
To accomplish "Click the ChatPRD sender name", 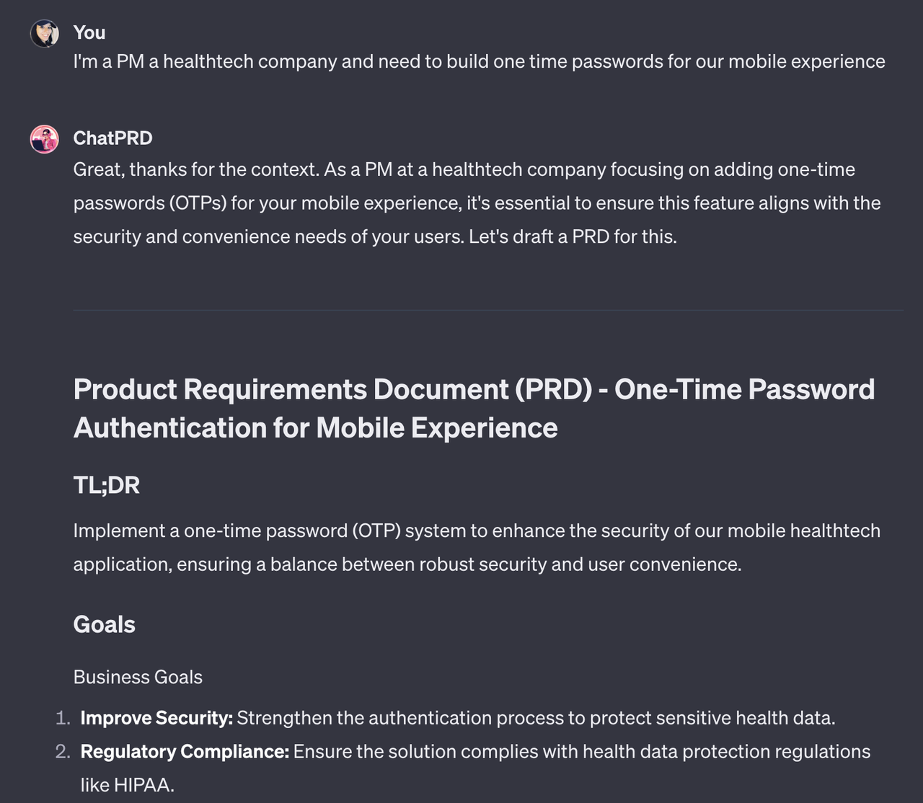I will 113,138.
